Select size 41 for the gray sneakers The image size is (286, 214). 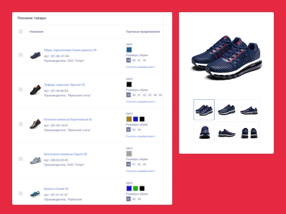pyautogui.click(x=134, y=164)
